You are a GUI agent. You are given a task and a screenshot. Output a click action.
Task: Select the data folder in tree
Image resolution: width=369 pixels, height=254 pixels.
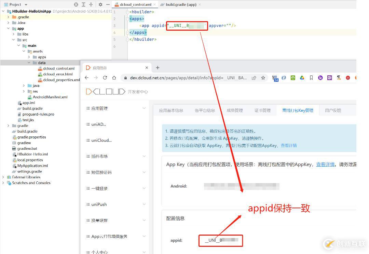[x=42, y=63]
